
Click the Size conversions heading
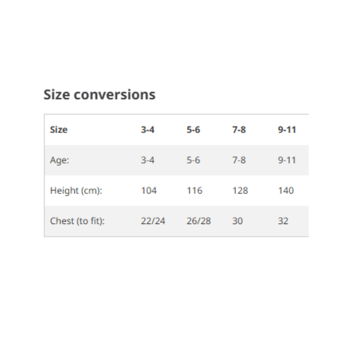(99, 95)
